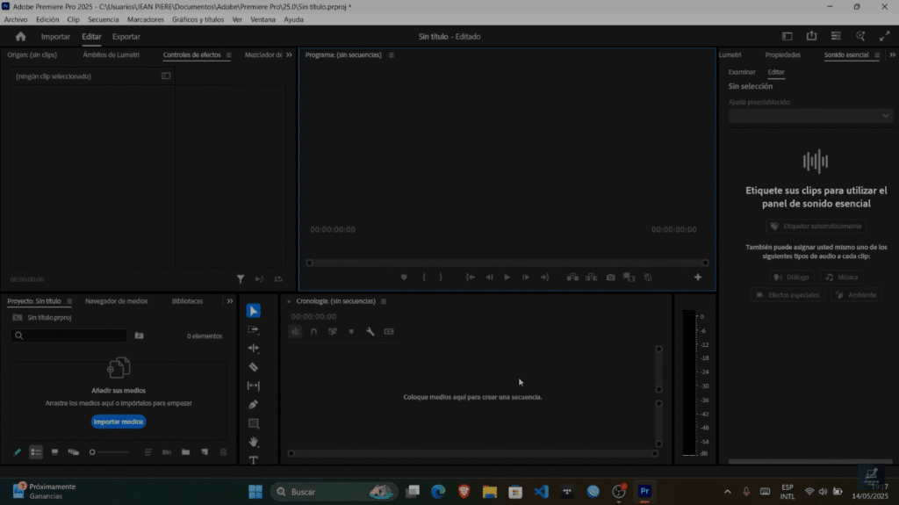Viewport: 899px width, 505px height.
Task: Expand hidden right panel tabs chevron
Action: click(892, 55)
